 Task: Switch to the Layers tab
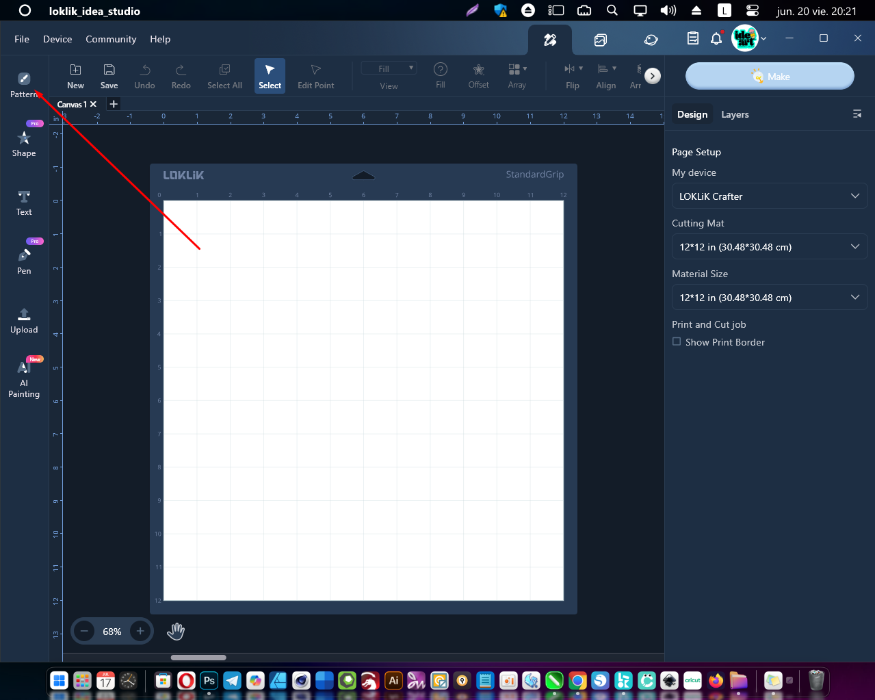tap(735, 114)
